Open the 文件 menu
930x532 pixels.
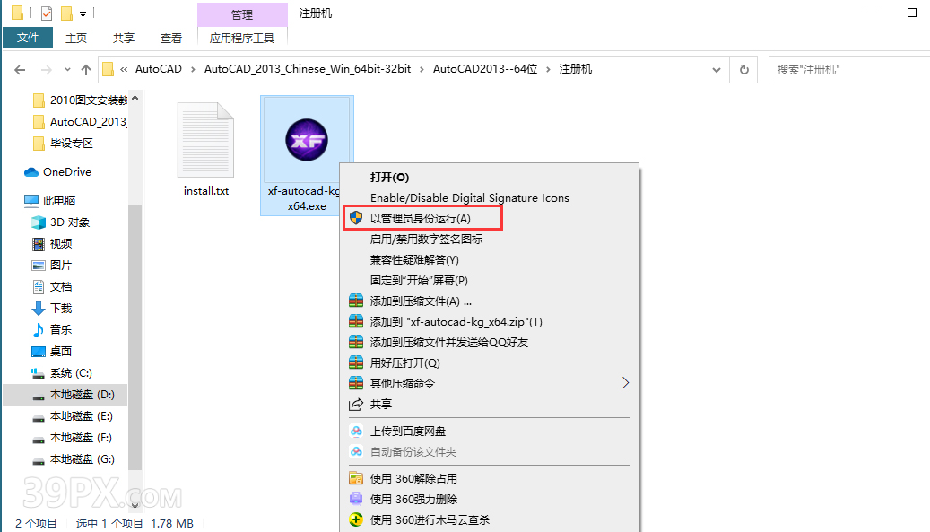pyautogui.click(x=28, y=38)
